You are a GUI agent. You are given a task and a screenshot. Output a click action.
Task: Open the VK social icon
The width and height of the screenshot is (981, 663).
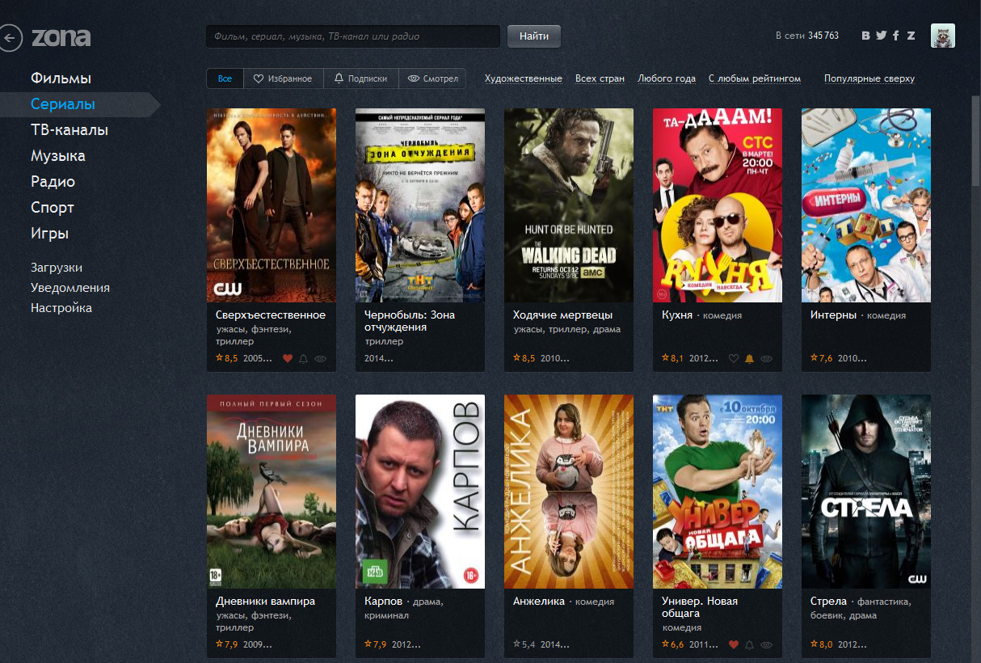[866, 36]
